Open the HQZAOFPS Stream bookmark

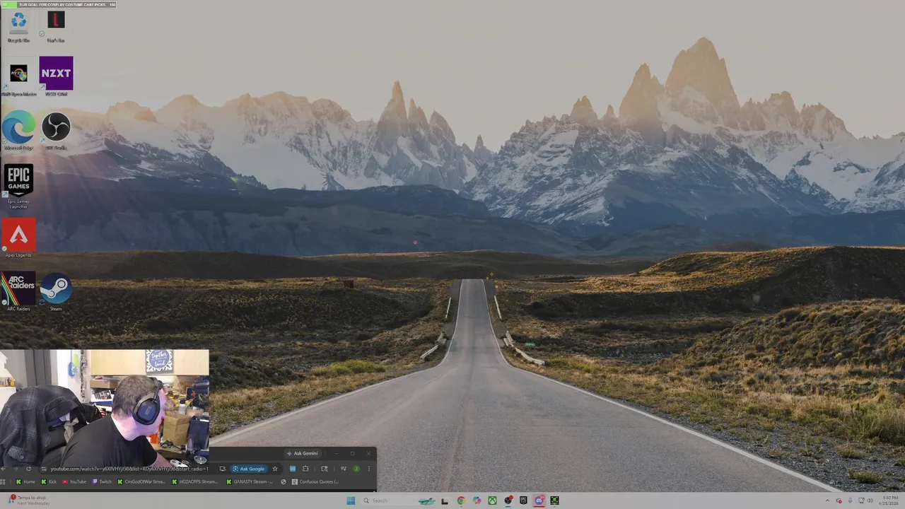(x=195, y=481)
